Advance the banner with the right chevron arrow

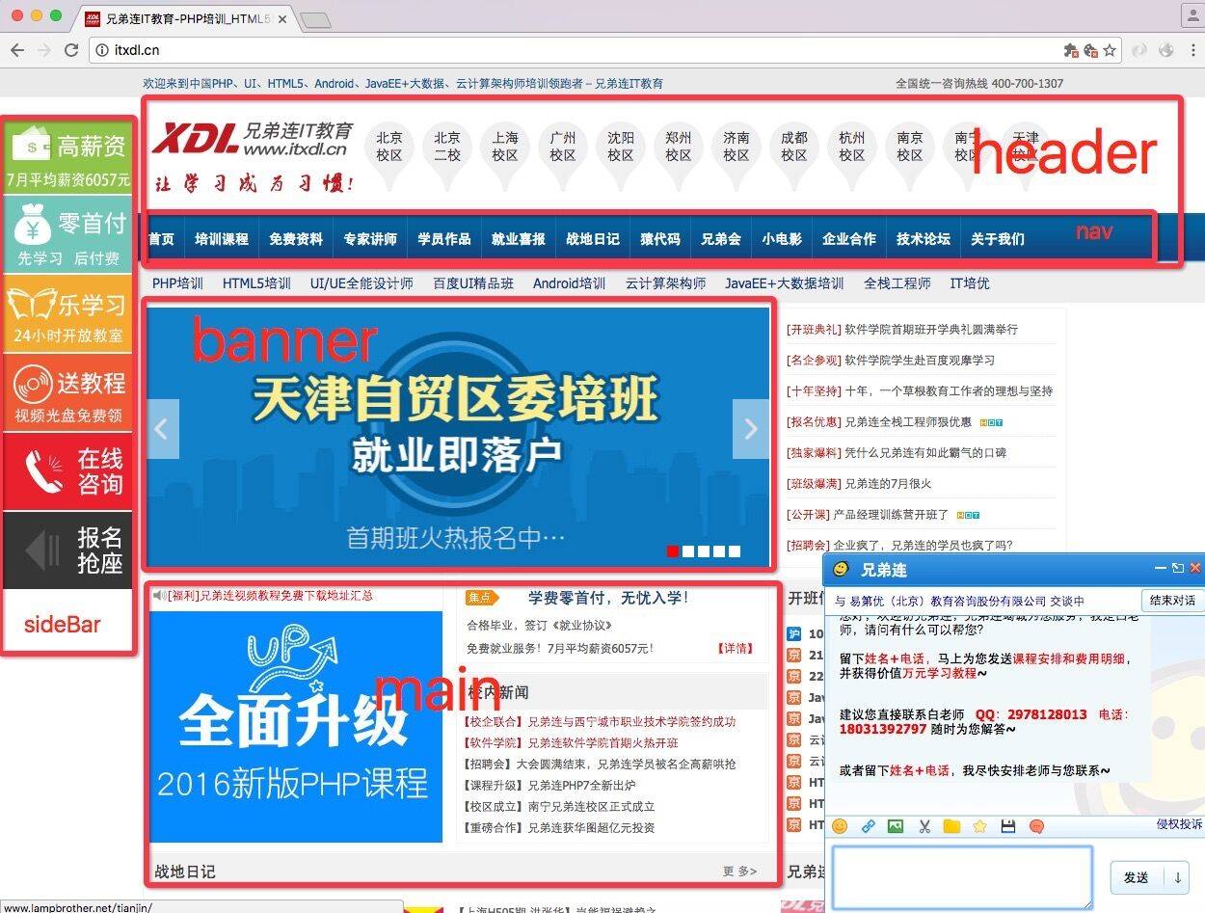point(750,427)
